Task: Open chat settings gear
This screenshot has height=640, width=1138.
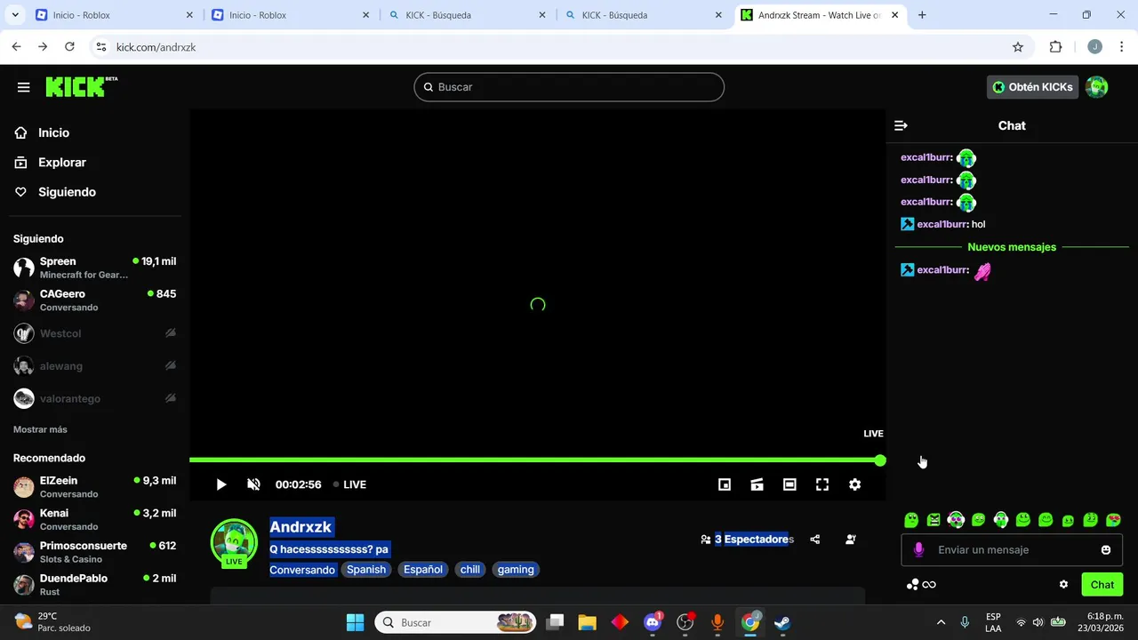Action: pos(1063,585)
